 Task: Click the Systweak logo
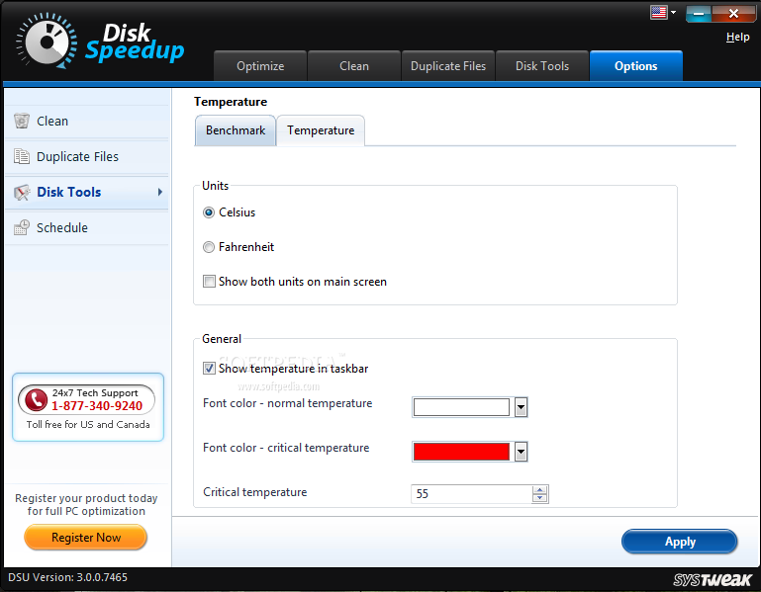point(712,580)
